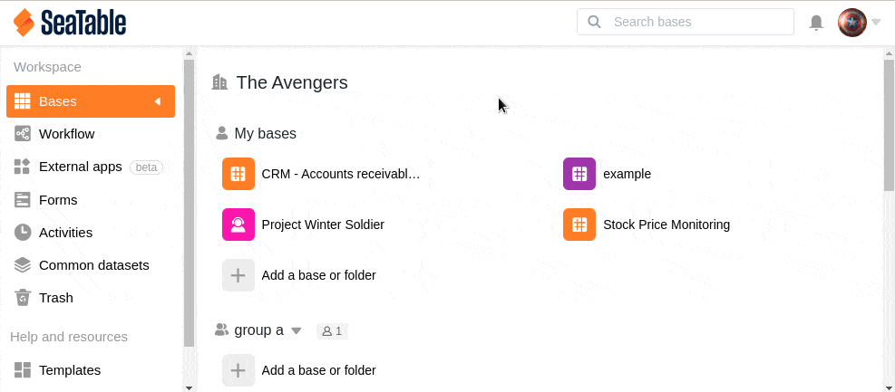
Task: Open the pink Project Winter Soldier icon
Action: coord(238,225)
